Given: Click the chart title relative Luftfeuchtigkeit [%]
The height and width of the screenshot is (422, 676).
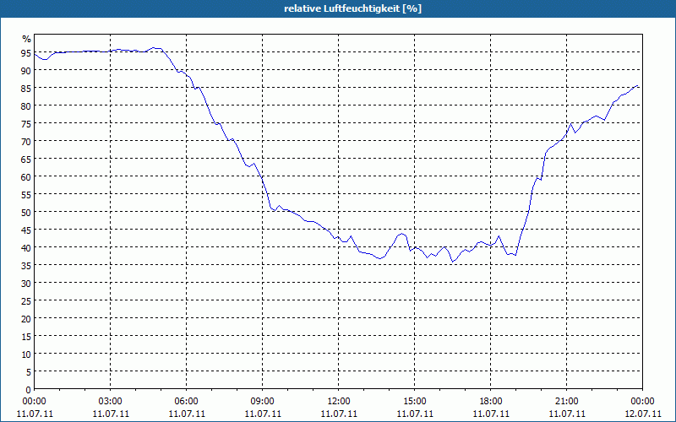Looking at the screenshot, I should pyautogui.click(x=352, y=8).
